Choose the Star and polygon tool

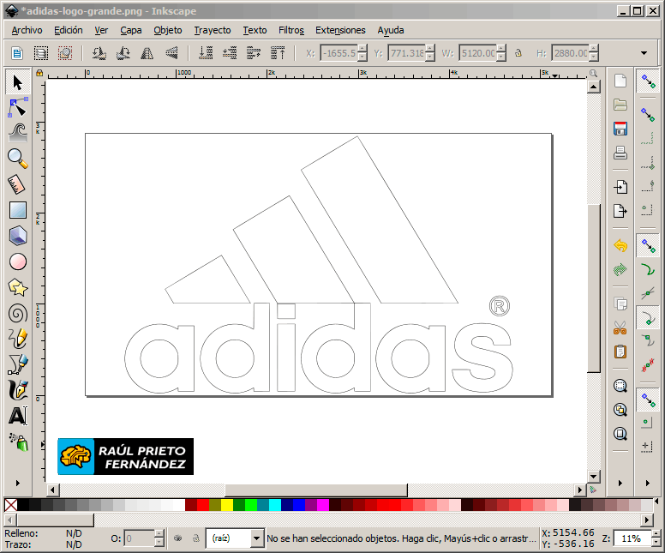click(x=17, y=287)
